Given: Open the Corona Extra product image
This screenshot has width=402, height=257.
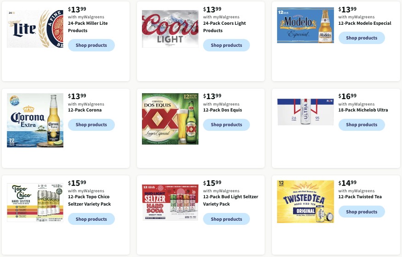Looking at the screenshot, I should [35, 120].
